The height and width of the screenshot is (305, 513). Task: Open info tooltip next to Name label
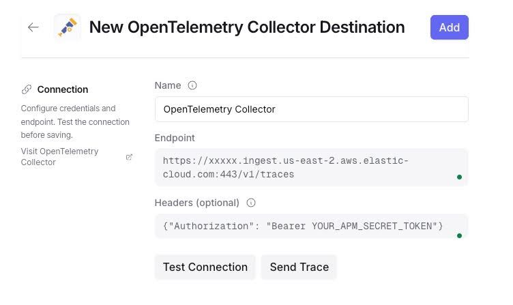click(192, 85)
